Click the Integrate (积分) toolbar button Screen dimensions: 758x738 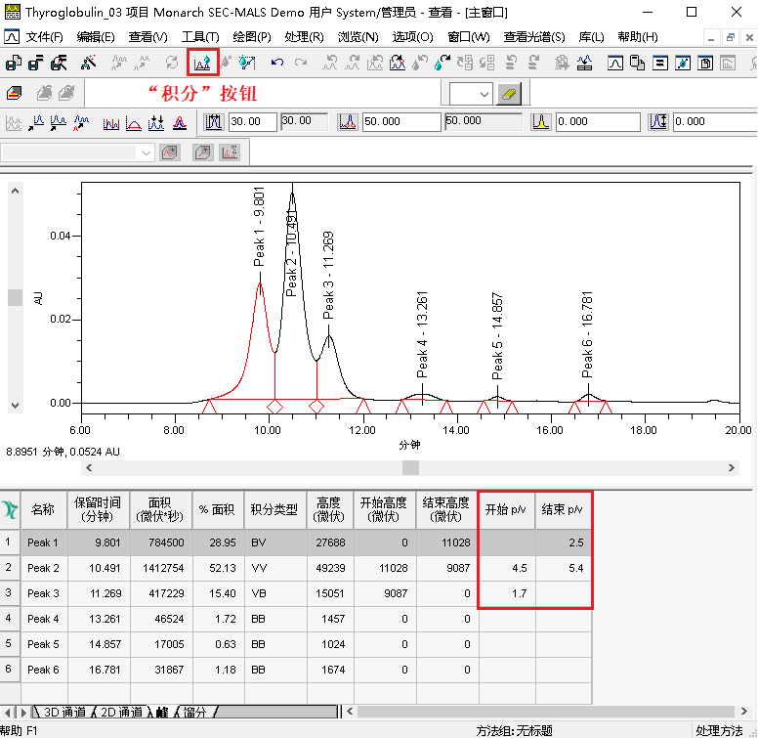[203, 63]
